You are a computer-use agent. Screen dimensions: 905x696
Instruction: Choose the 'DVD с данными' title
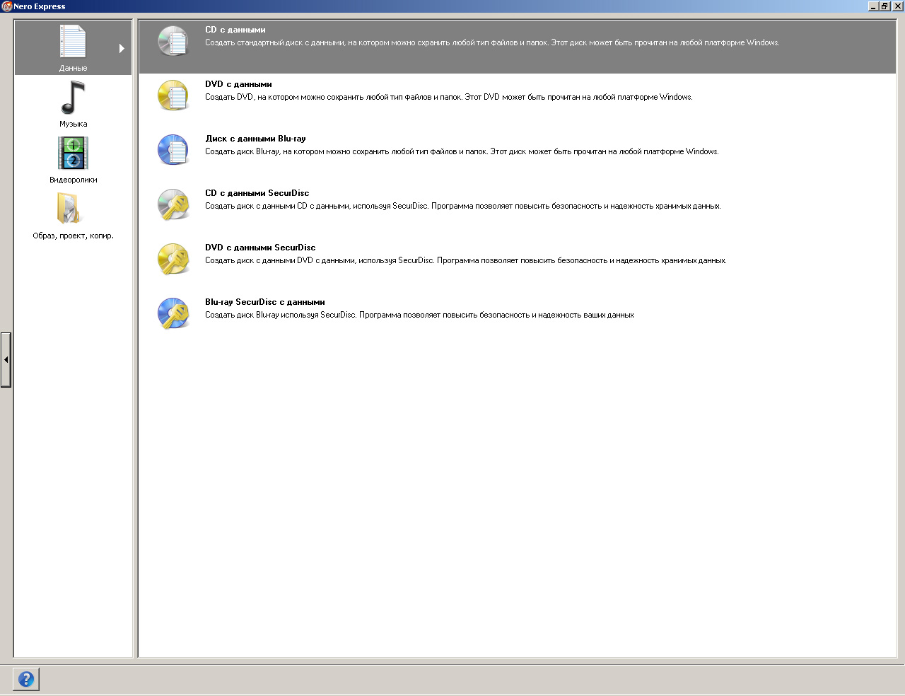238,84
